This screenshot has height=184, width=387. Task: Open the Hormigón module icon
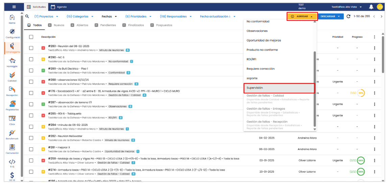(12, 62)
